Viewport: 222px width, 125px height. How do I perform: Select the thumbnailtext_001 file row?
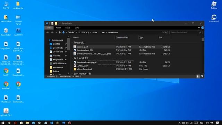click(x=122, y=50)
